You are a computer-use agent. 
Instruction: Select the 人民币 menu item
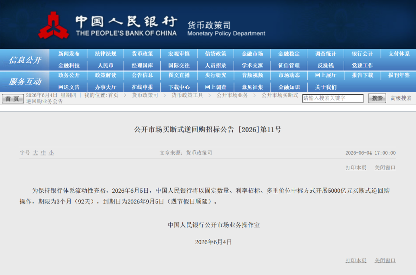[106, 65]
